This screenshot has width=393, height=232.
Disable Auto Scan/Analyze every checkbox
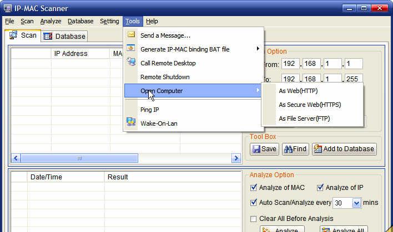(253, 202)
